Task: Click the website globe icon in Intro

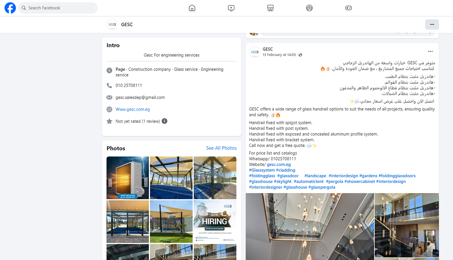Action: pyautogui.click(x=109, y=109)
